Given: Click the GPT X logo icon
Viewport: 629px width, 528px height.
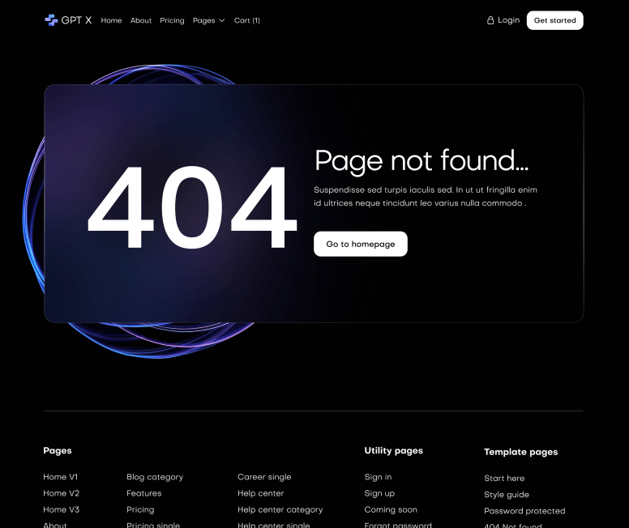Looking at the screenshot, I should pos(51,20).
